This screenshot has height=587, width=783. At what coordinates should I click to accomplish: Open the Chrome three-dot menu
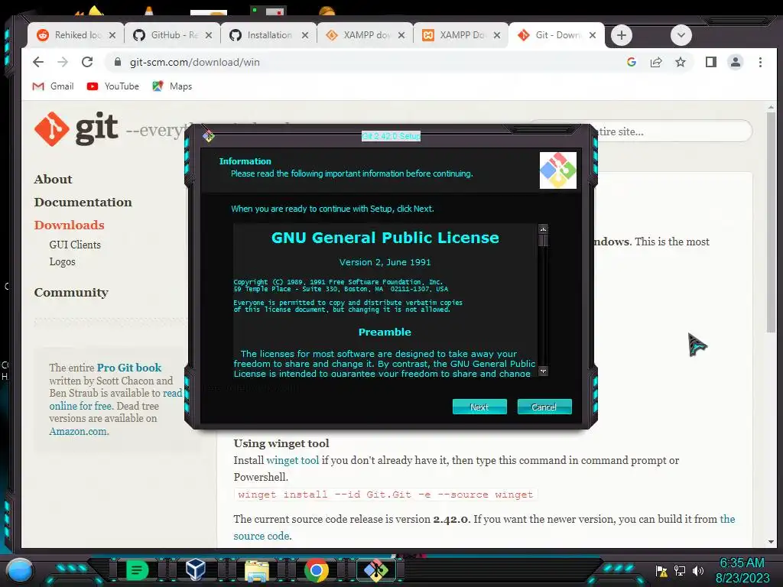coord(760,62)
